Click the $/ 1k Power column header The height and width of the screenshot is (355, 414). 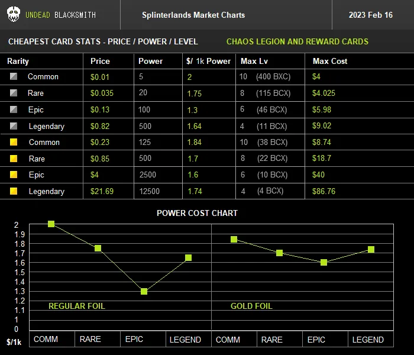[208, 61]
